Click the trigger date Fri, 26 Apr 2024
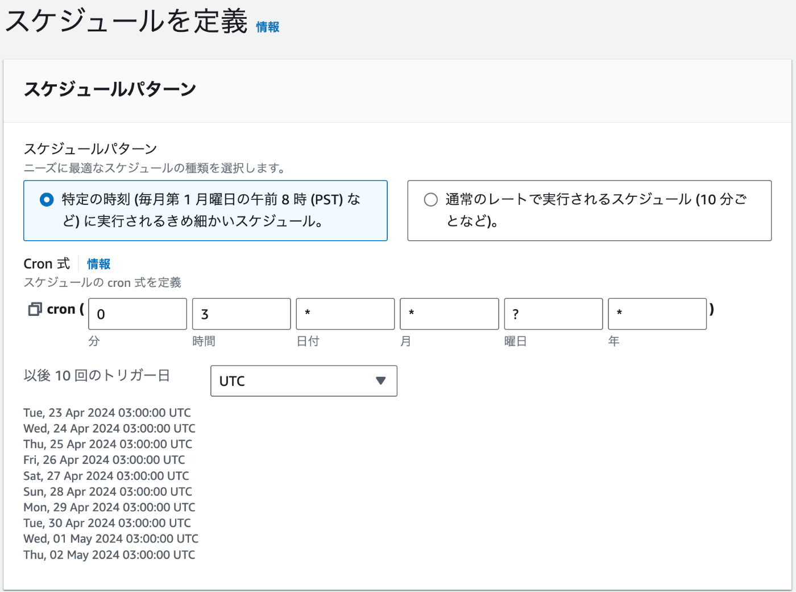The image size is (796, 592). [x=104, y=460]
